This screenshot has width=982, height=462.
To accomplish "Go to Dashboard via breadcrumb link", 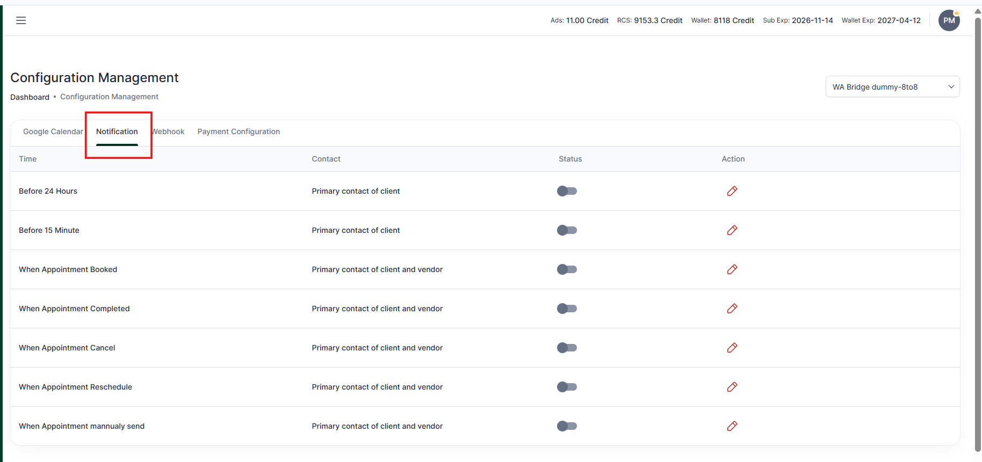I will [30, 97].
